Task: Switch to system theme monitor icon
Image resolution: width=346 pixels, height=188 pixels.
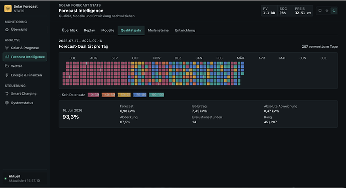Action: pyautogui.click(x=320, y=11)
